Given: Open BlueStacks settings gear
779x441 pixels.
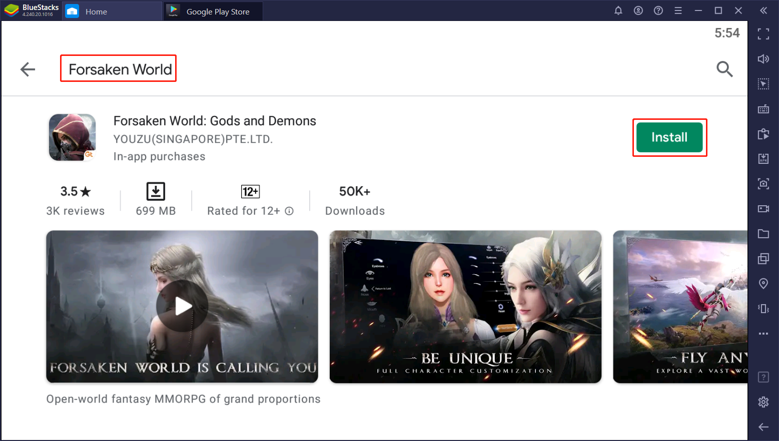Looking at the screenshot, I should pos(763,402).
